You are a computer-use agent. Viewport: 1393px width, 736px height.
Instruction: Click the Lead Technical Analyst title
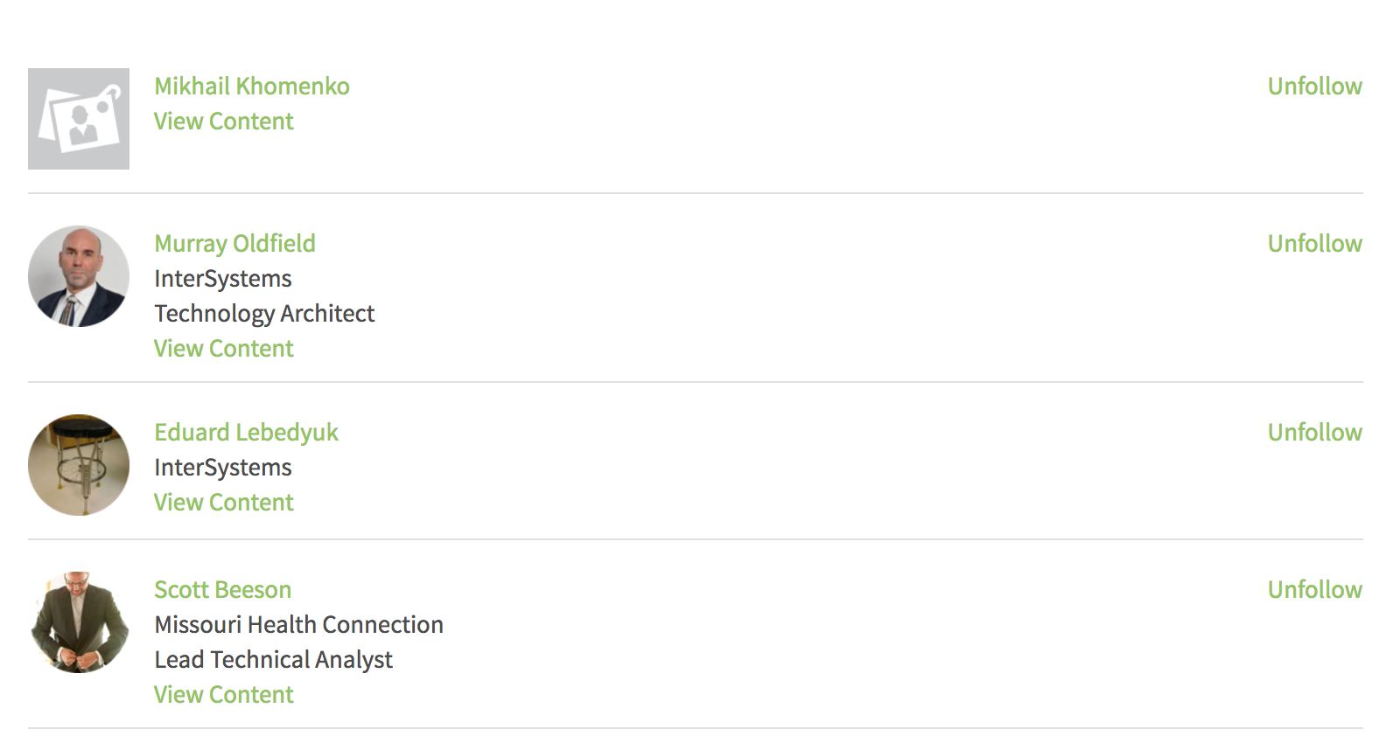(273, 659)
